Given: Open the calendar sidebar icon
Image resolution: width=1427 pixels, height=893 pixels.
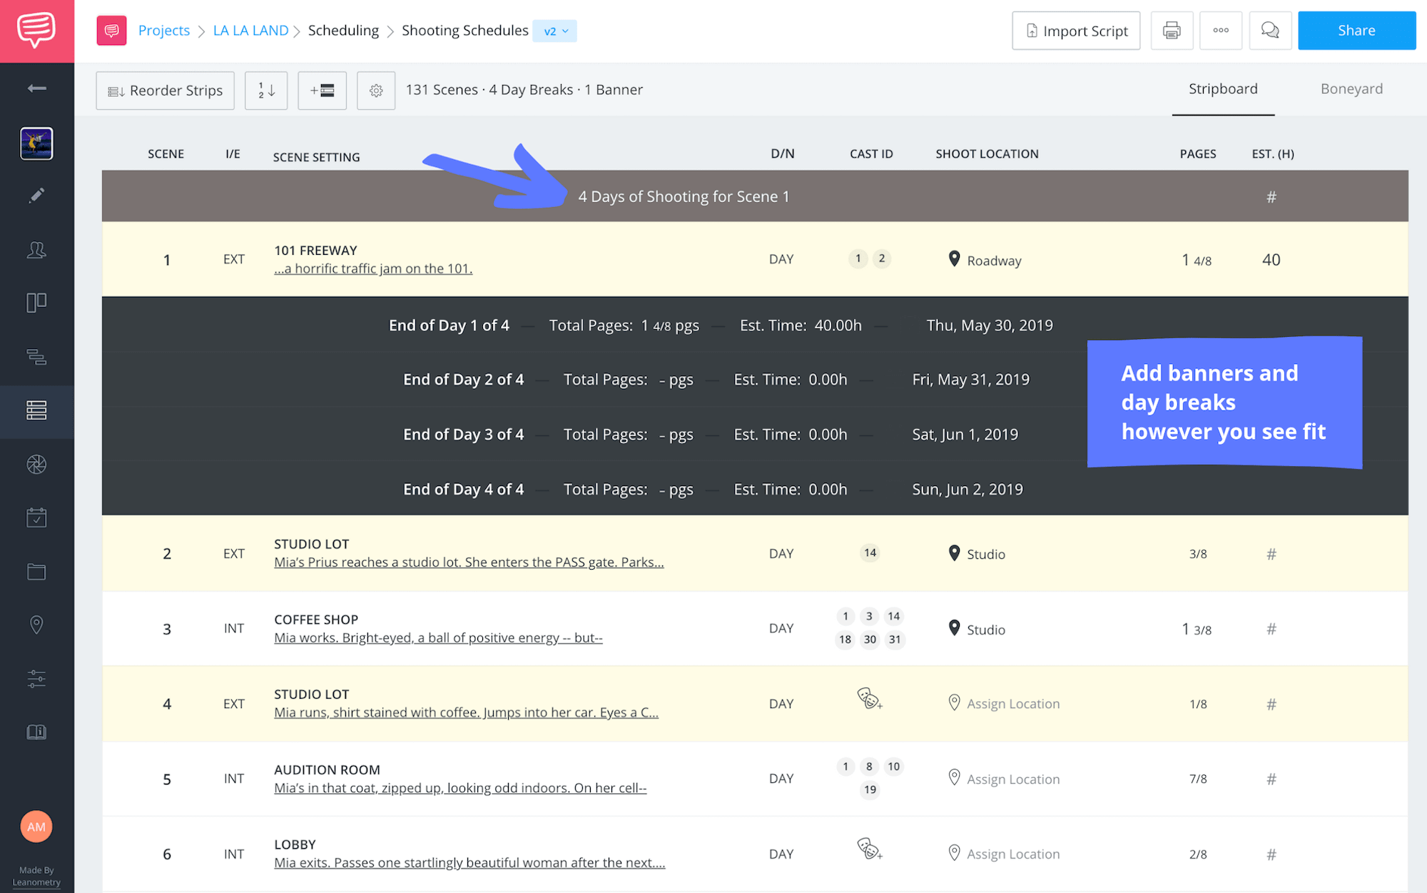Looking at the screenshot, I should (x=36, y=518).
